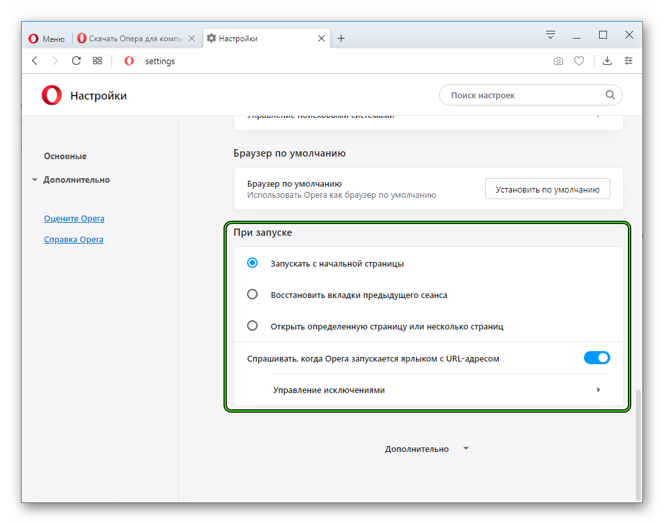Image resolution: width=664 pixels, height=524 pixels.
Task: Take a snapshot with camera icon
Action: [x=558, y=61]
